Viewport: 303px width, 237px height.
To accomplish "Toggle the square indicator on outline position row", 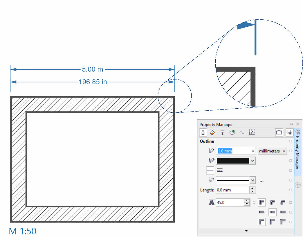I will coord(291,222).
